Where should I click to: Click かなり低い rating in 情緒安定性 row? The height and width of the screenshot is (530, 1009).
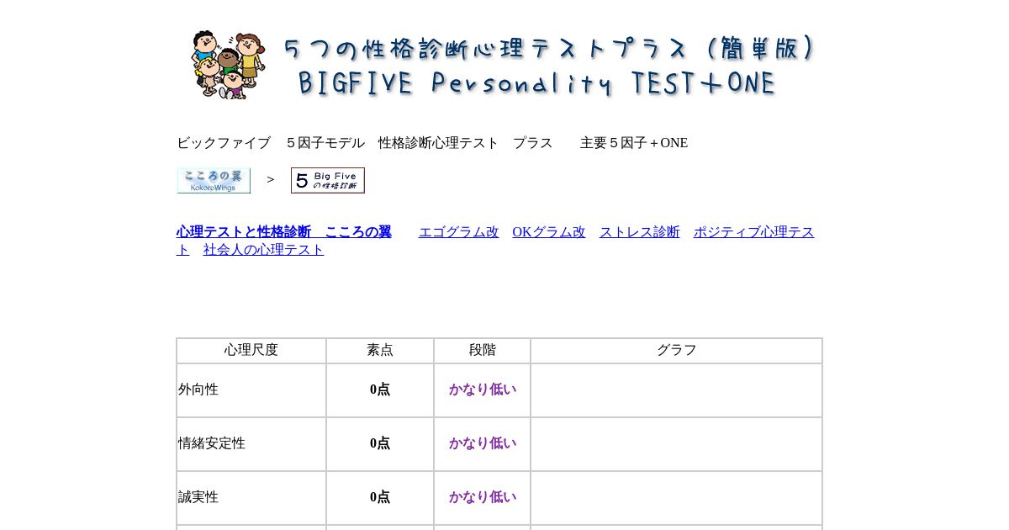[483, 443]
